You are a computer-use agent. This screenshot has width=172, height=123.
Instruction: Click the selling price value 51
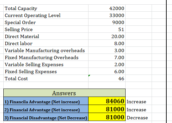[107, 29]
